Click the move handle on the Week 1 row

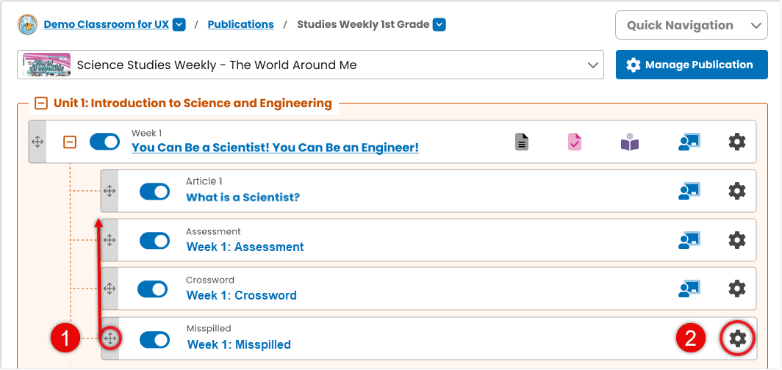[37, 142]
